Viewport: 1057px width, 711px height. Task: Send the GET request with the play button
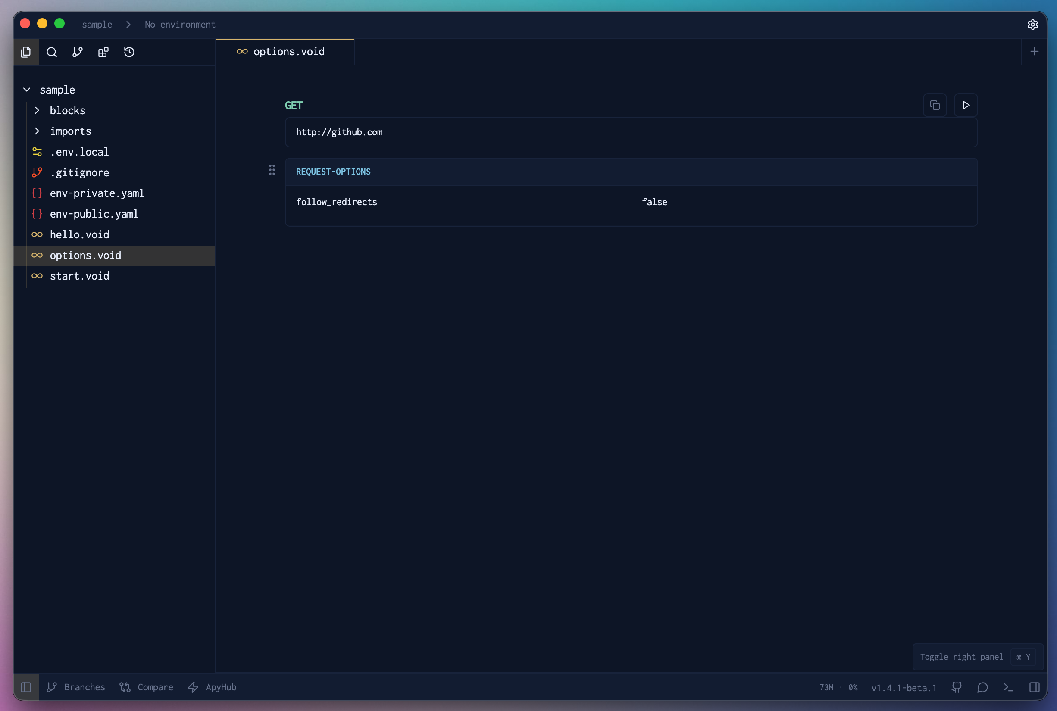click(x=965, y=105)
